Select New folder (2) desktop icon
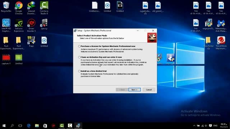The width and height of the screenshot is (230, 129). point(208,43)
